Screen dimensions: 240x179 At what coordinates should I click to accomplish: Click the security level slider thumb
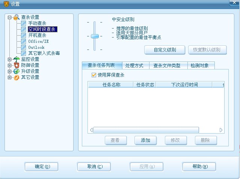point(95,36)
